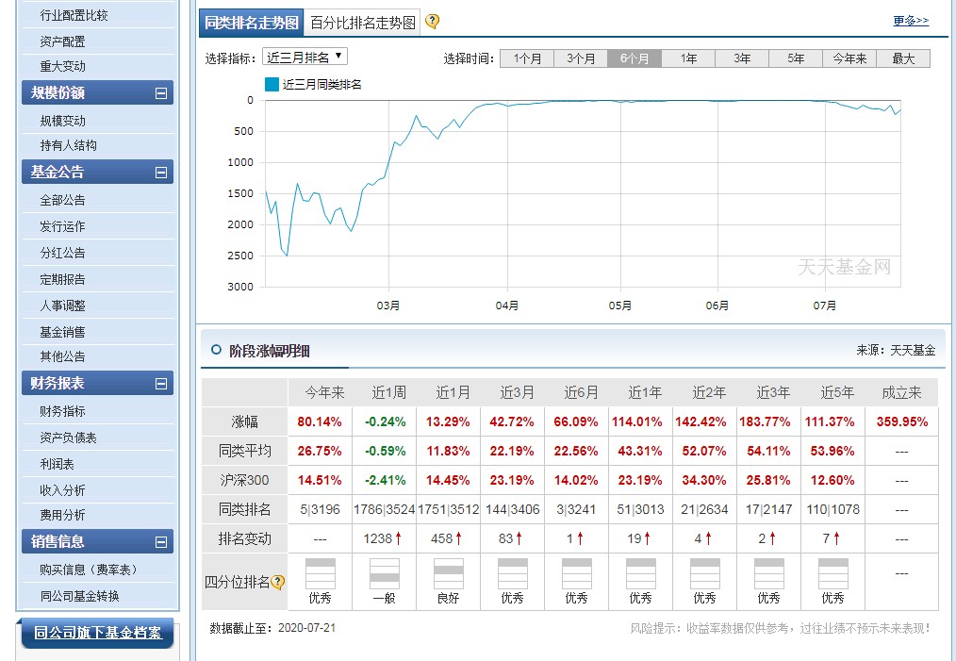Open the 近三月排名 indicator dropdown
The width and height of the screenshot is (956, 661).
303,56
